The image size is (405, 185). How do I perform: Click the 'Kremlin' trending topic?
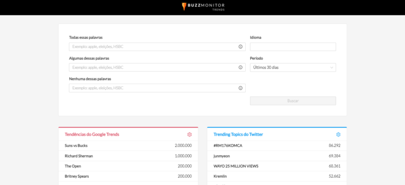pyautogui.click(x=220, y=176)
